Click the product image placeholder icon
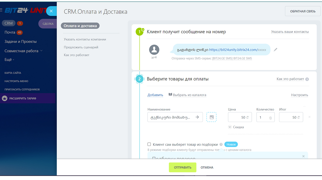322x180 pixels. pos(211,117)
